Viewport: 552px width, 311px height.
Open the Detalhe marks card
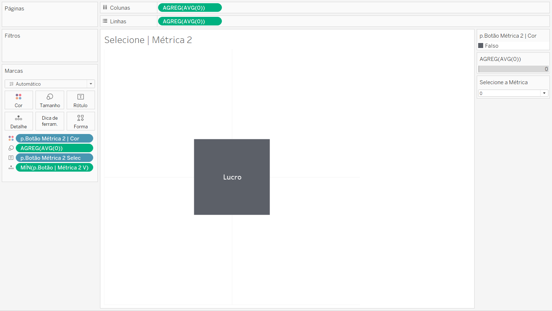pos(19,121)
